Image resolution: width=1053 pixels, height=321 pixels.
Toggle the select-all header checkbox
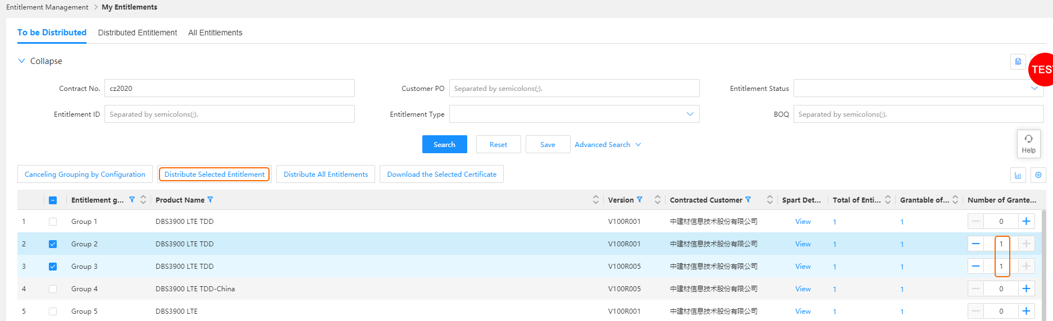click(x=53, y=200)
